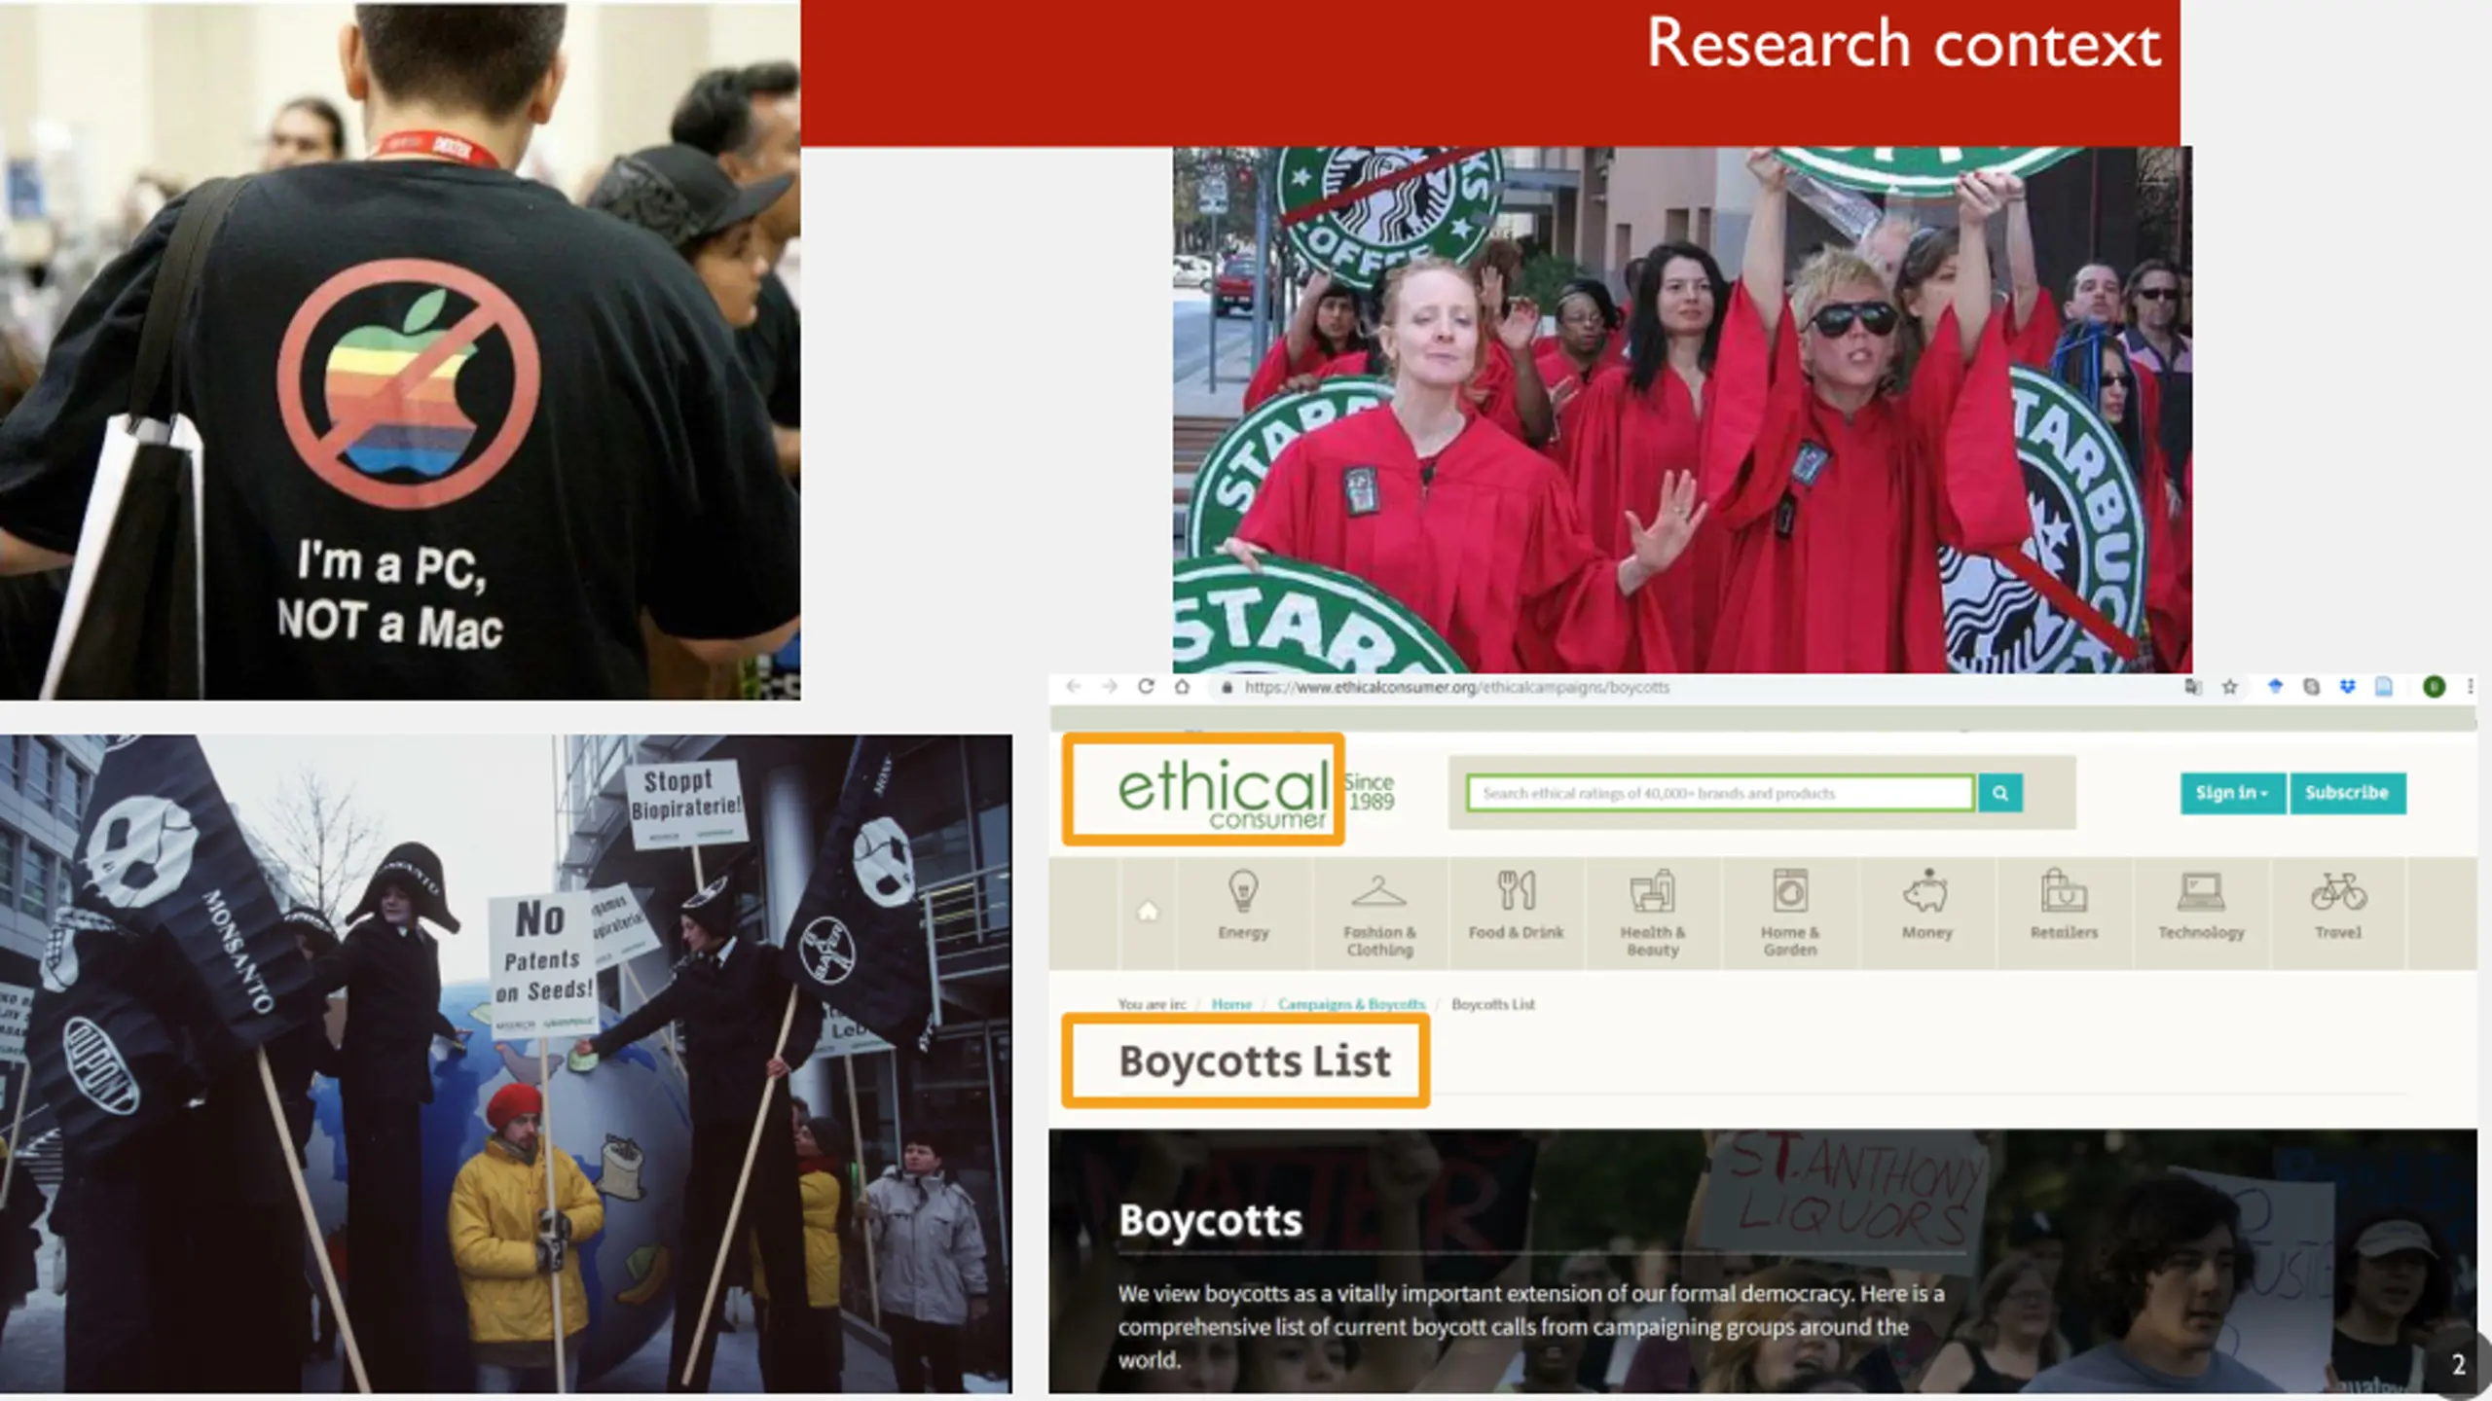The image size is (2492, 1401).
Task: Select the 'Since 1989' text beside the logo
Action: pyautogui.click(x=1370, y=792)
